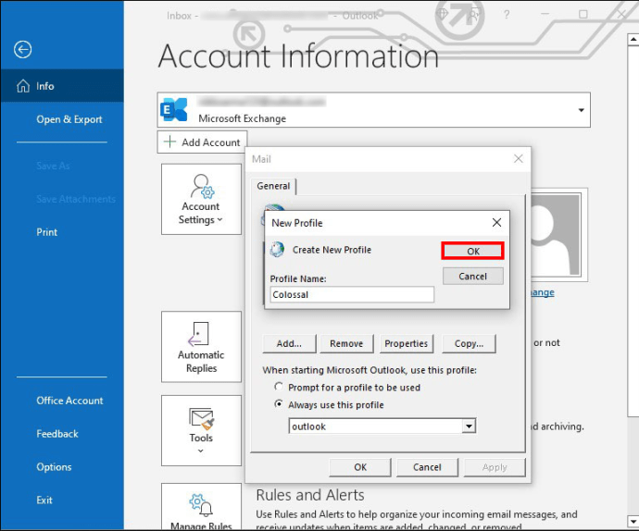Click OK at bottom of Mail dialog
Image resolution: width=639 pixels, height=531 pixels.
360,467
